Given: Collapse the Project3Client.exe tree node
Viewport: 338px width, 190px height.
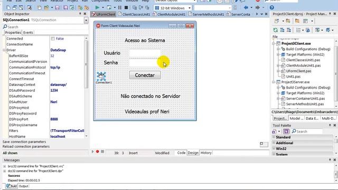Looking at the screenshot, I should (274, 43).
